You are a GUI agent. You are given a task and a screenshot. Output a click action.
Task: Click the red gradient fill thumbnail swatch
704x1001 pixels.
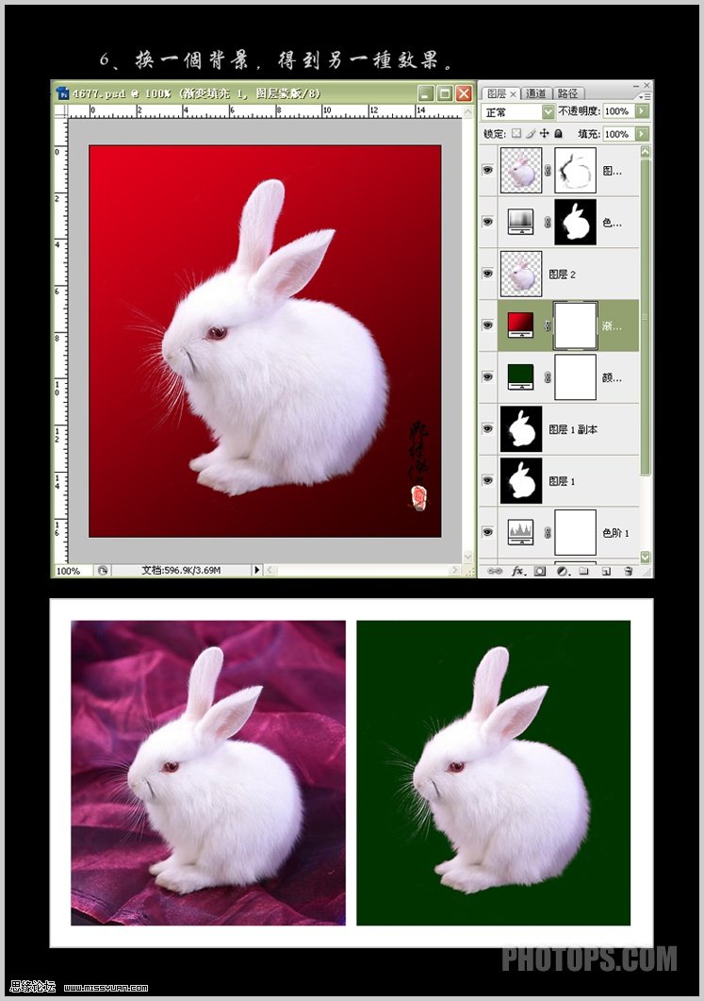(x=521, y=325)
